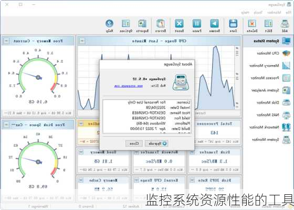The width and height of the screenshot is (294, 210).
Task: Click the Upgrade button in About dialog
Action: coord(156,144)
